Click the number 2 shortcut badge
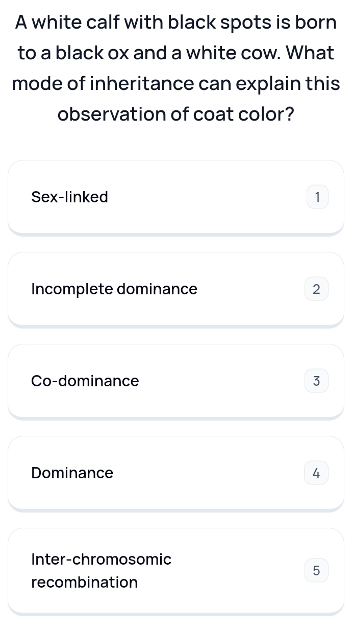The width and height of the screenshot is (353, 628). [x=317, y=289]
